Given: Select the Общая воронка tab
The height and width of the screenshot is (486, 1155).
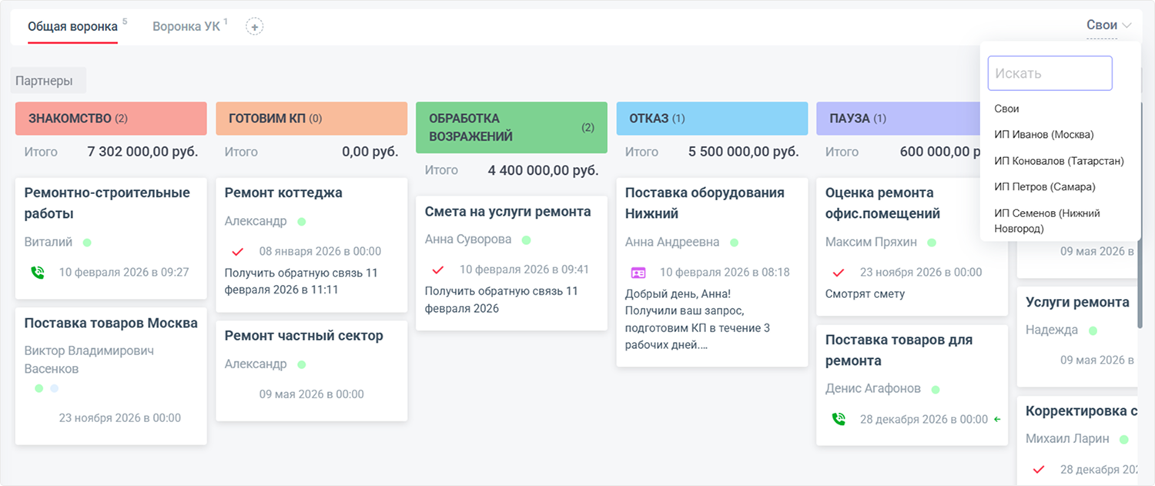Looking at the screenshot, I should pyautogui.click(x=72, y=25).
